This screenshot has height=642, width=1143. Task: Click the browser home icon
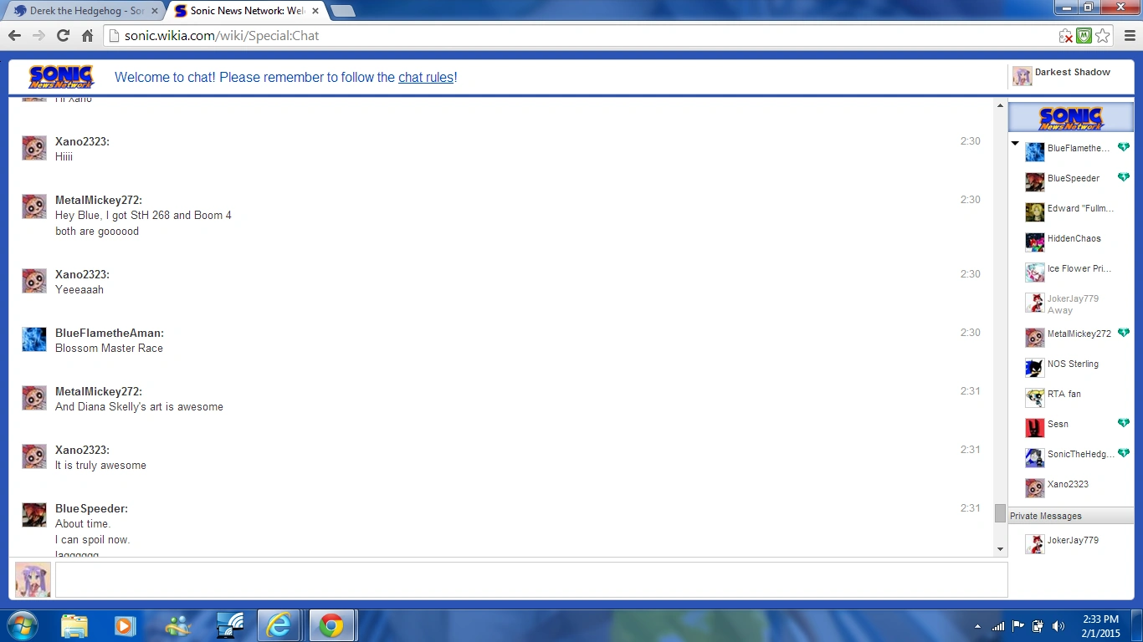click(x=87, y=36)
